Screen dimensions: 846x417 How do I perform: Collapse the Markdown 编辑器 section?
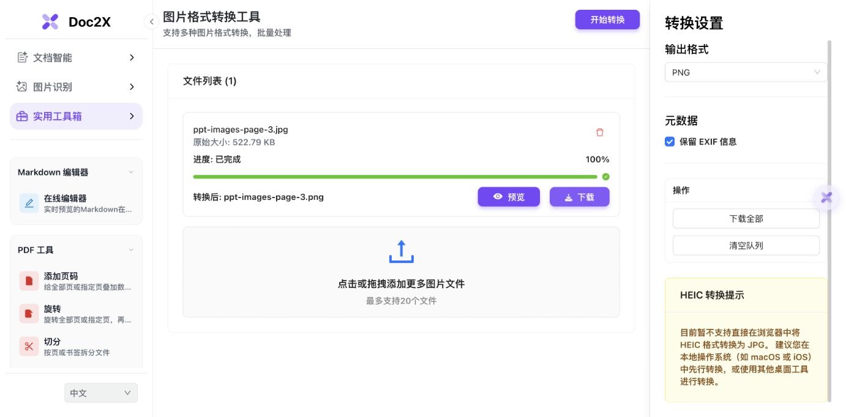point(131,172)
